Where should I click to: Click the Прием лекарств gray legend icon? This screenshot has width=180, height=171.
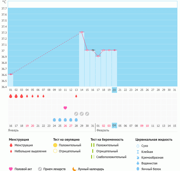pos(40,169)
